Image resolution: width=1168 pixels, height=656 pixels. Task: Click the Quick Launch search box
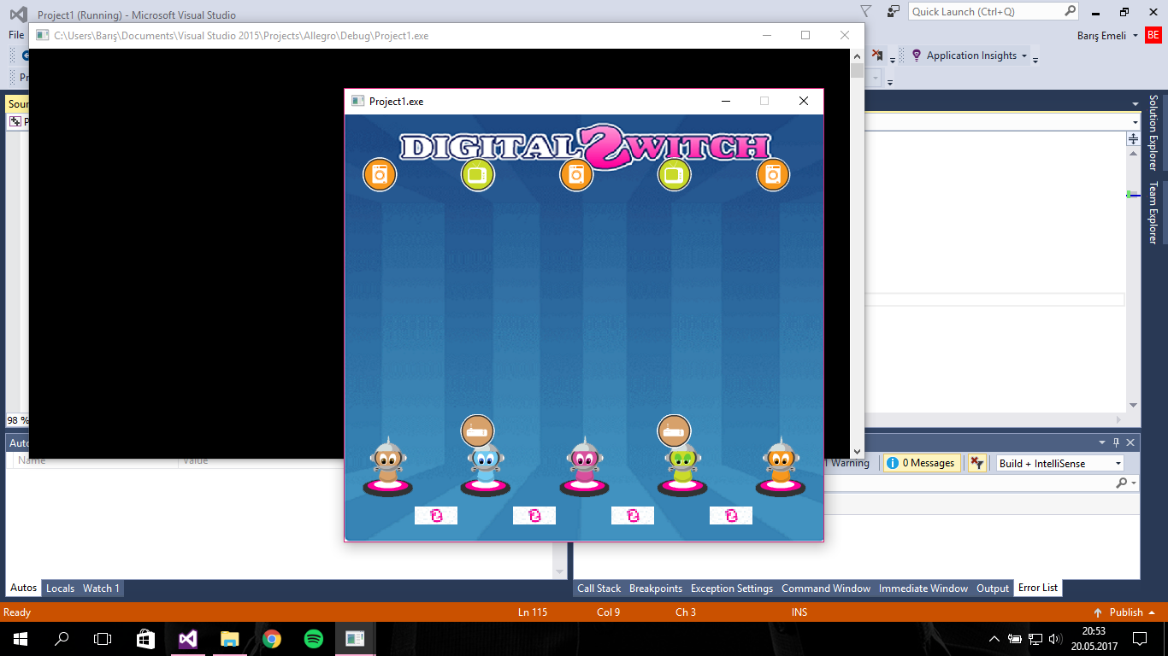[987, 12]
